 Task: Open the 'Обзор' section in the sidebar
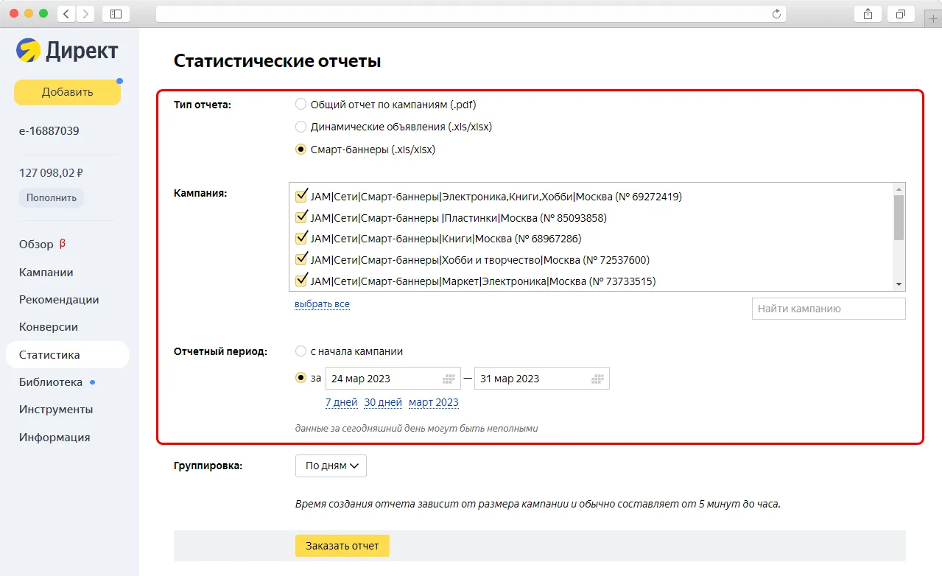pyautogui.click(x=36, y=245)
